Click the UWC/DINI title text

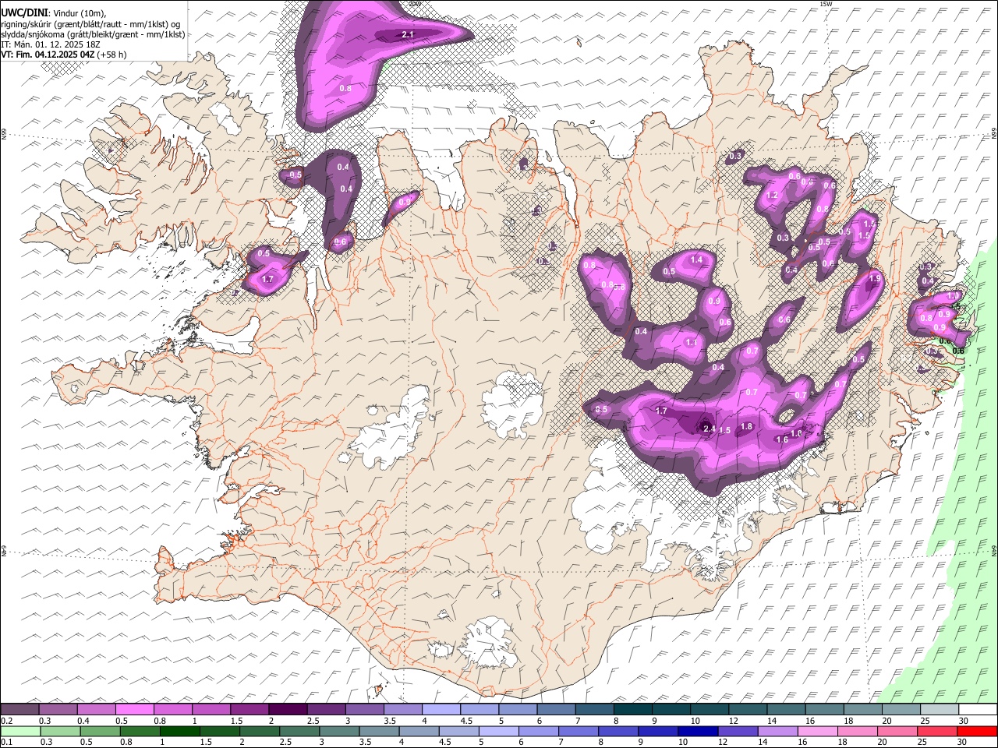click(x=23, y=12)
